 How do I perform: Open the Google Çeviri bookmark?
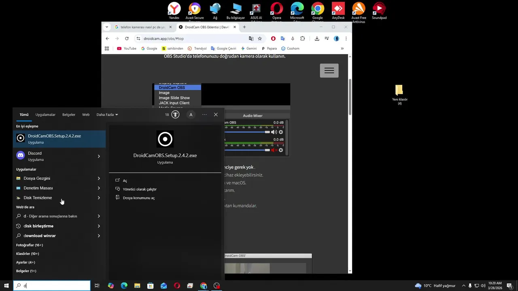point(223,48)
